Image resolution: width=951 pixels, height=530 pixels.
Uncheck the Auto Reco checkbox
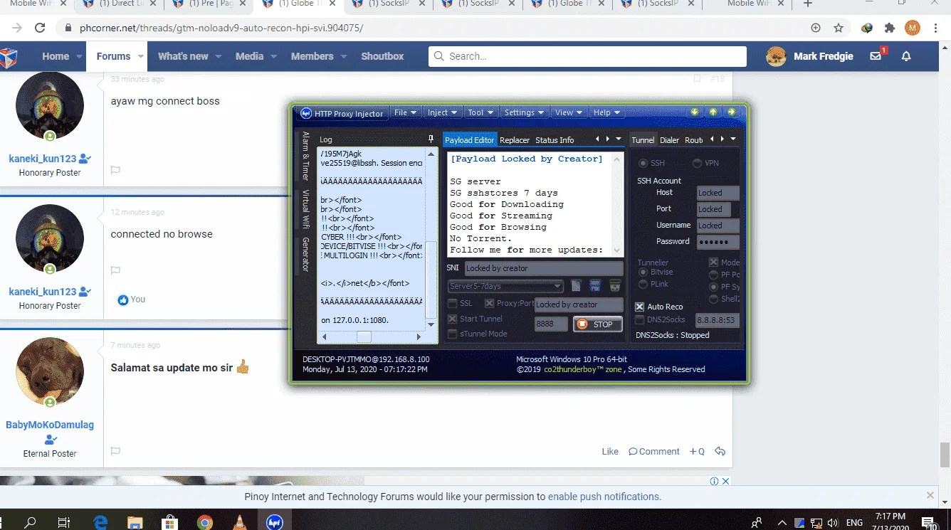(639, 307)
